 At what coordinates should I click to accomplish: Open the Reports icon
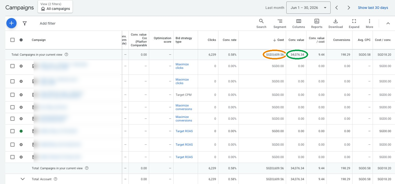[317, 23]
